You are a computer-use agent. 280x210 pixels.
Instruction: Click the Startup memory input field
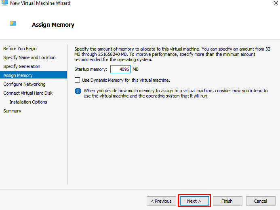pyautogui.click(x=120, y=69)
